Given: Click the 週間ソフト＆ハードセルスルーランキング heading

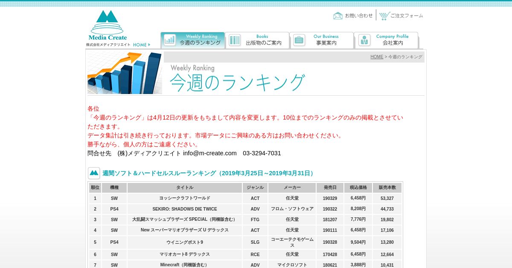Looking at the screenshot, I should [x=209, y=173].
